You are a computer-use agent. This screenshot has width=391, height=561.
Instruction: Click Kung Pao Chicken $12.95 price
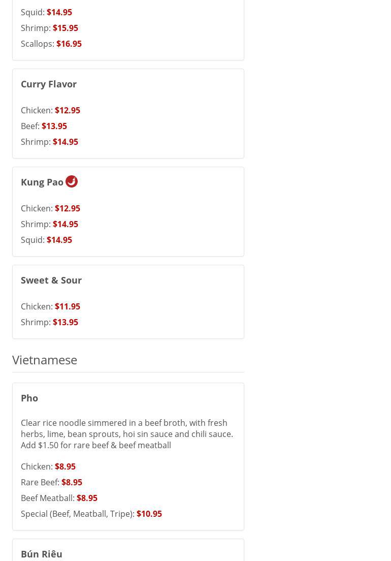[68, 208]
